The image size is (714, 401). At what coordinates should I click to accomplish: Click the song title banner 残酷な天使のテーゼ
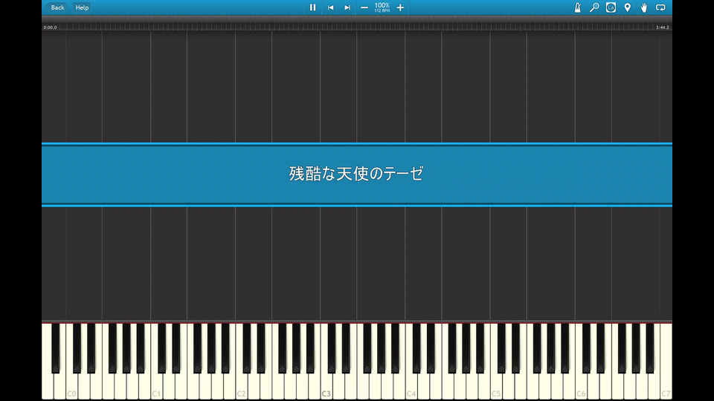click(x=357, y=174)
